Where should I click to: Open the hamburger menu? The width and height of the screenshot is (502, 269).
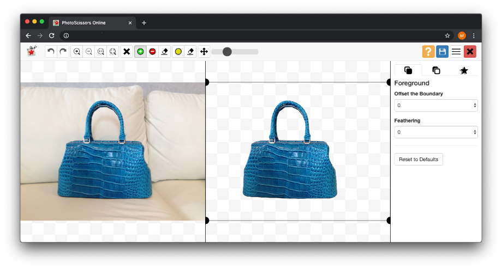tap(456, 51)
